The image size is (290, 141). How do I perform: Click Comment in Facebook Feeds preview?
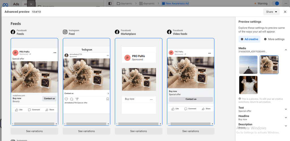(x=34, y=110)
